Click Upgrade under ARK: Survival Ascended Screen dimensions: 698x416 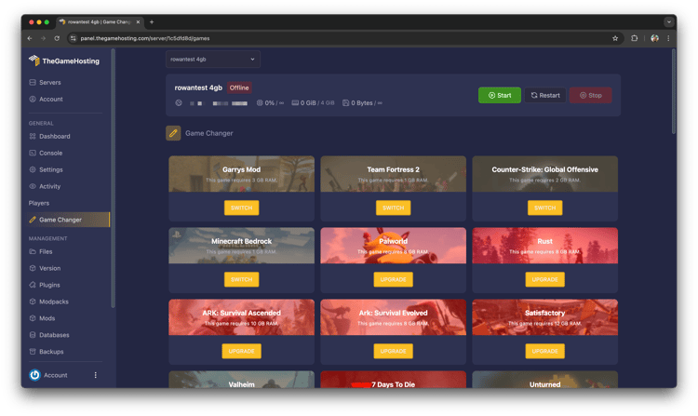pyautogui.click(x=241, y=351)
